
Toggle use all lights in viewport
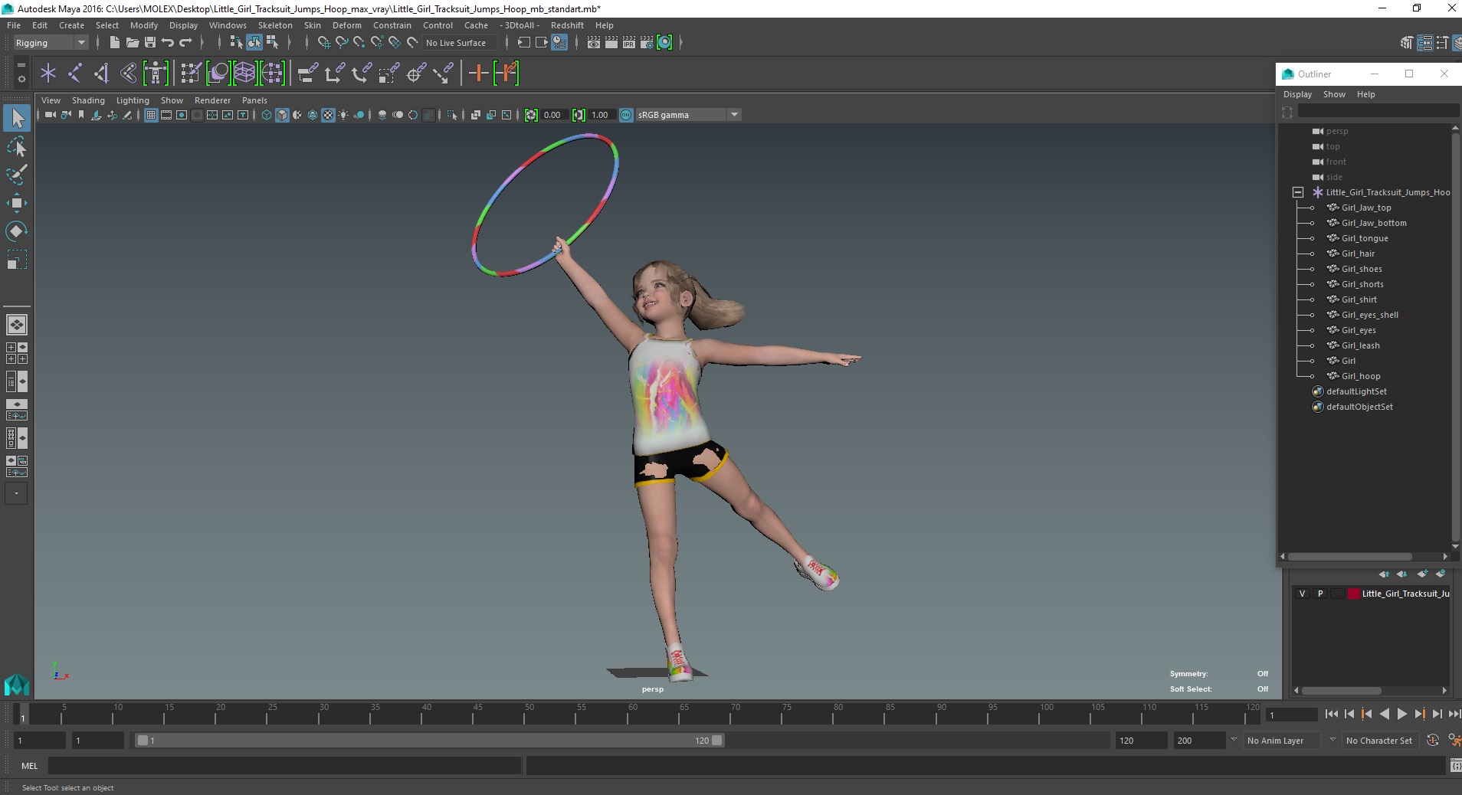(343, 115)
